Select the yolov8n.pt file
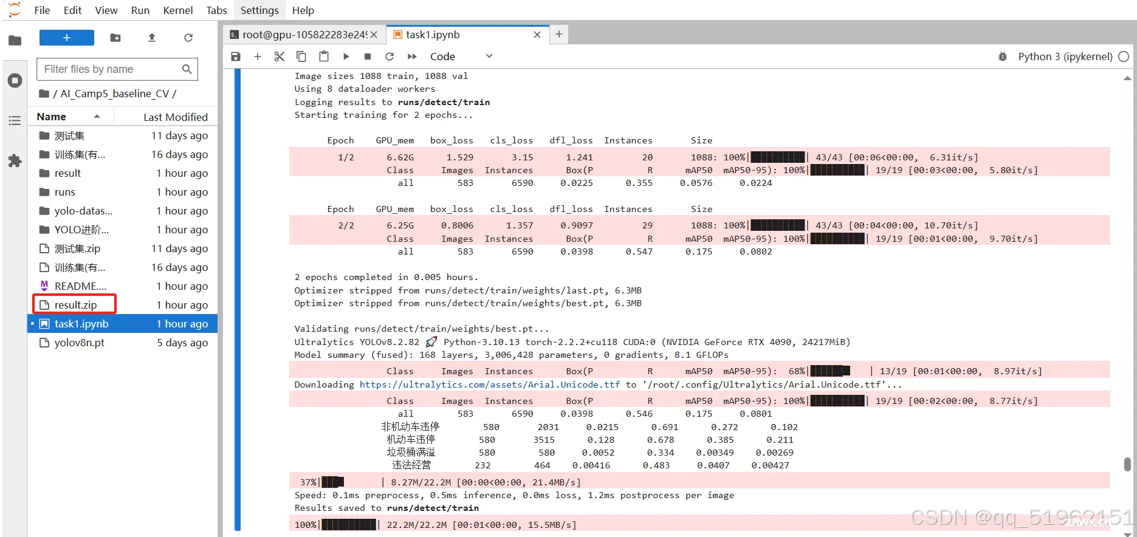Screen dimensions: 1137x537 (x=123, y=343)
